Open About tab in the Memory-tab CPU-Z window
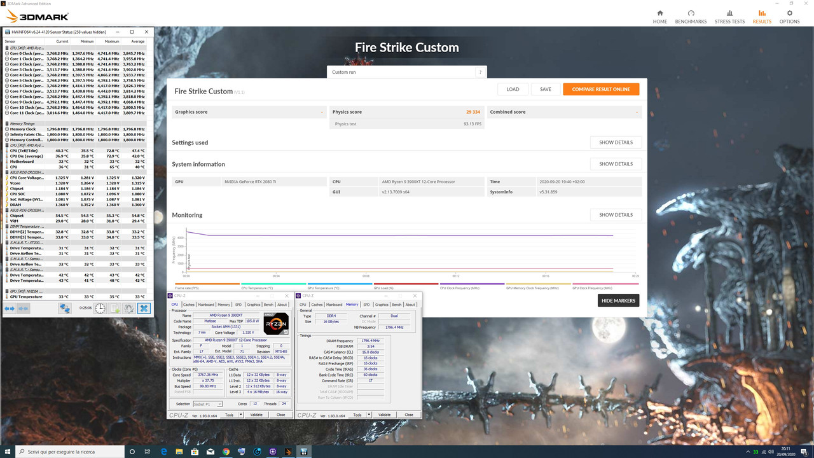 click(410, 305)
